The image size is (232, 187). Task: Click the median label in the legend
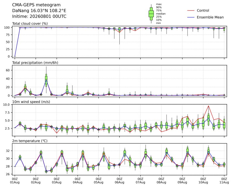point(161,14)
